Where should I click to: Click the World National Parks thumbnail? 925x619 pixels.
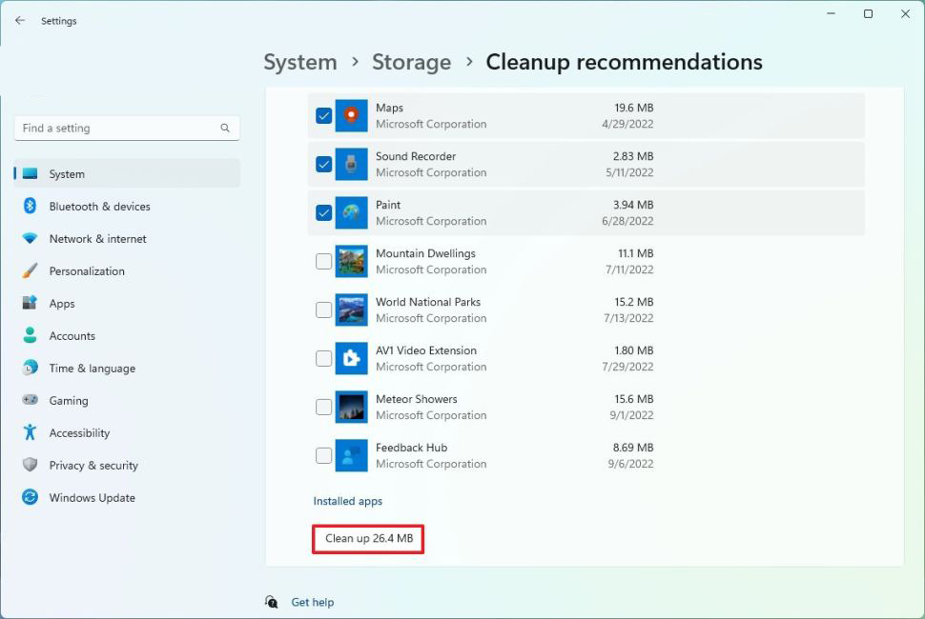tap(351, 310)
